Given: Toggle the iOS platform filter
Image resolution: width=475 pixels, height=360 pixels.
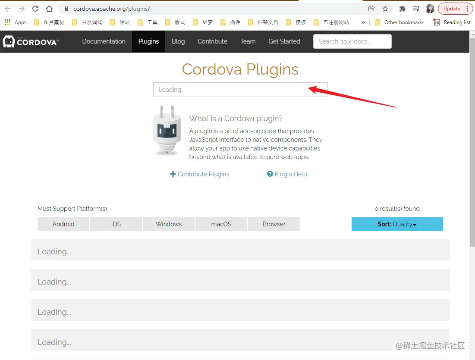Looking at the screenshot, I should tap(116, 224).
